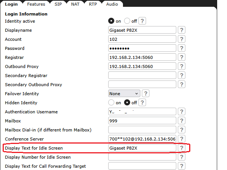Set Identity active to on
Screen dimensions: 227x170
coord(112,21)
